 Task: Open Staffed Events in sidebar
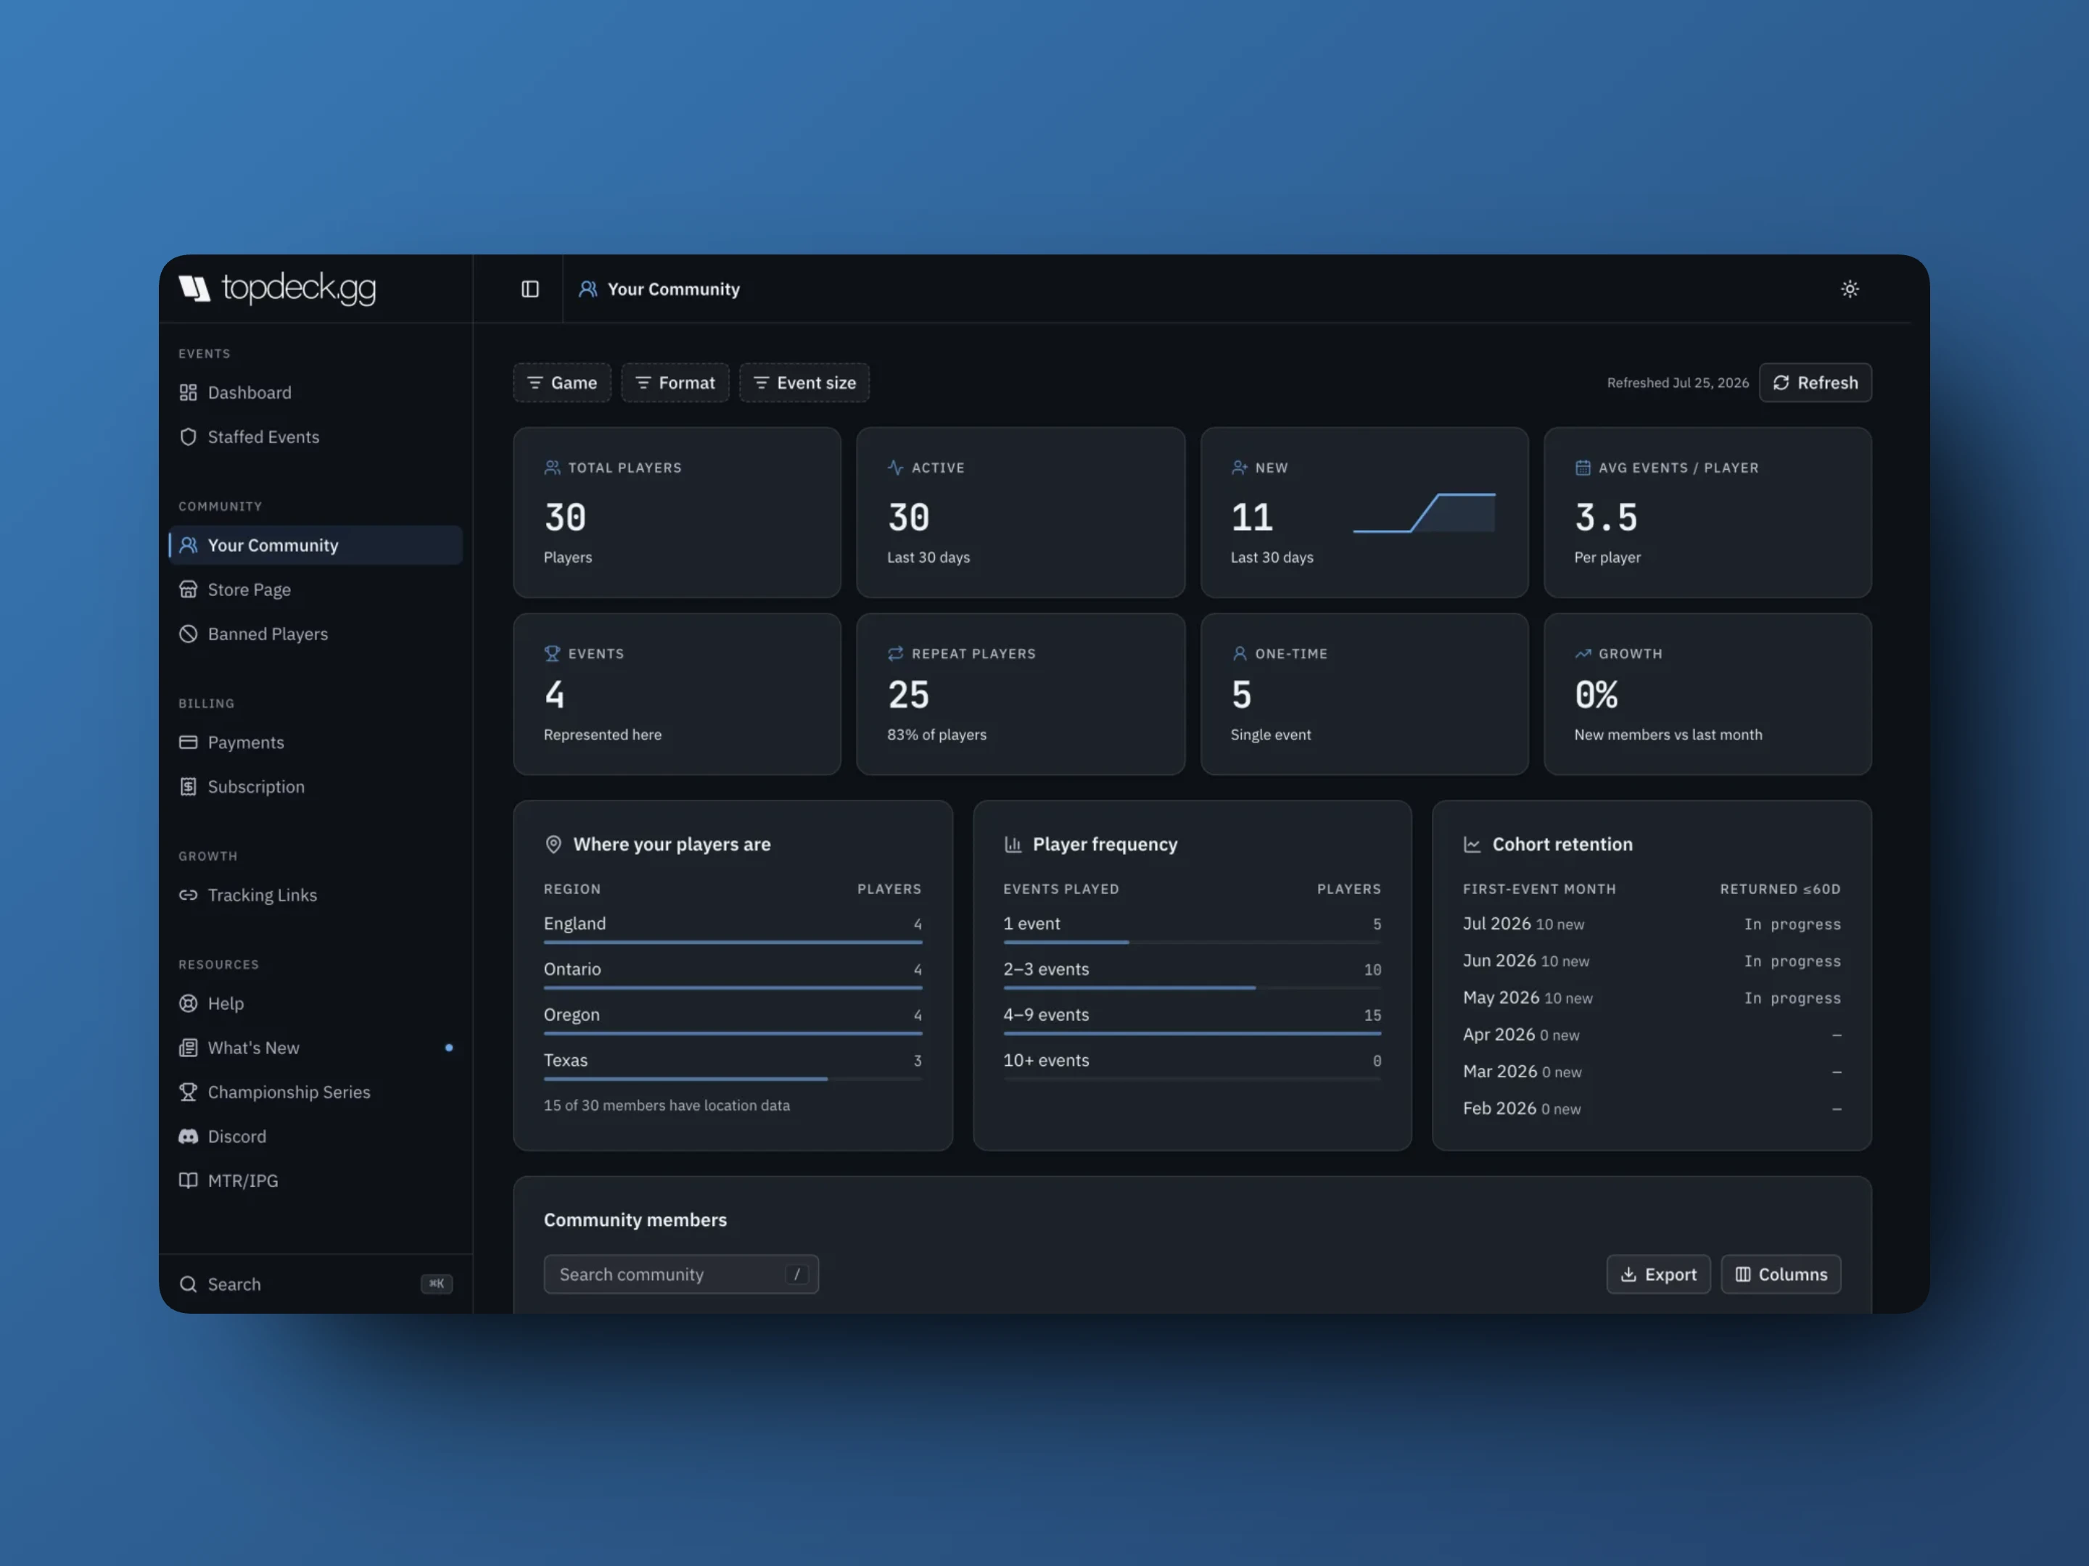[316, 437]
